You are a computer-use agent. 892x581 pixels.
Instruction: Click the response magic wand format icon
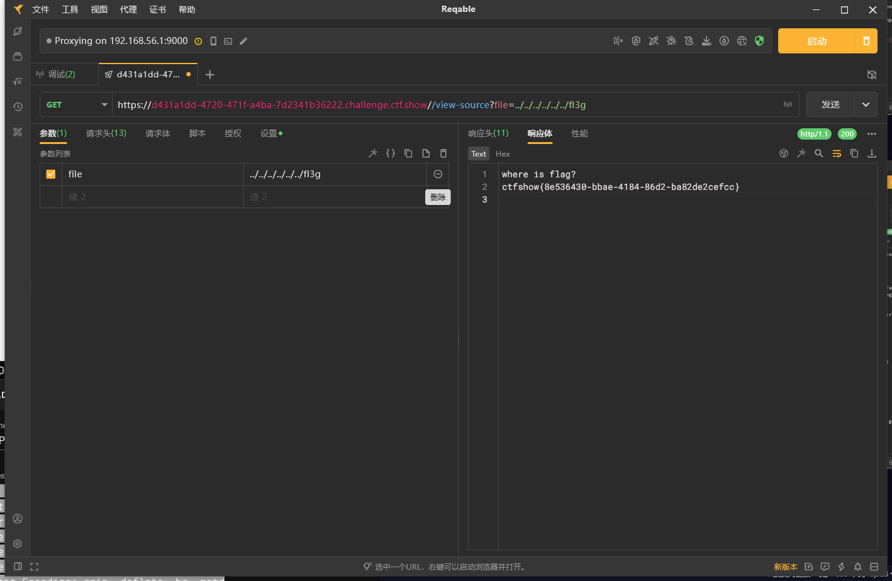tap(801, 153)
